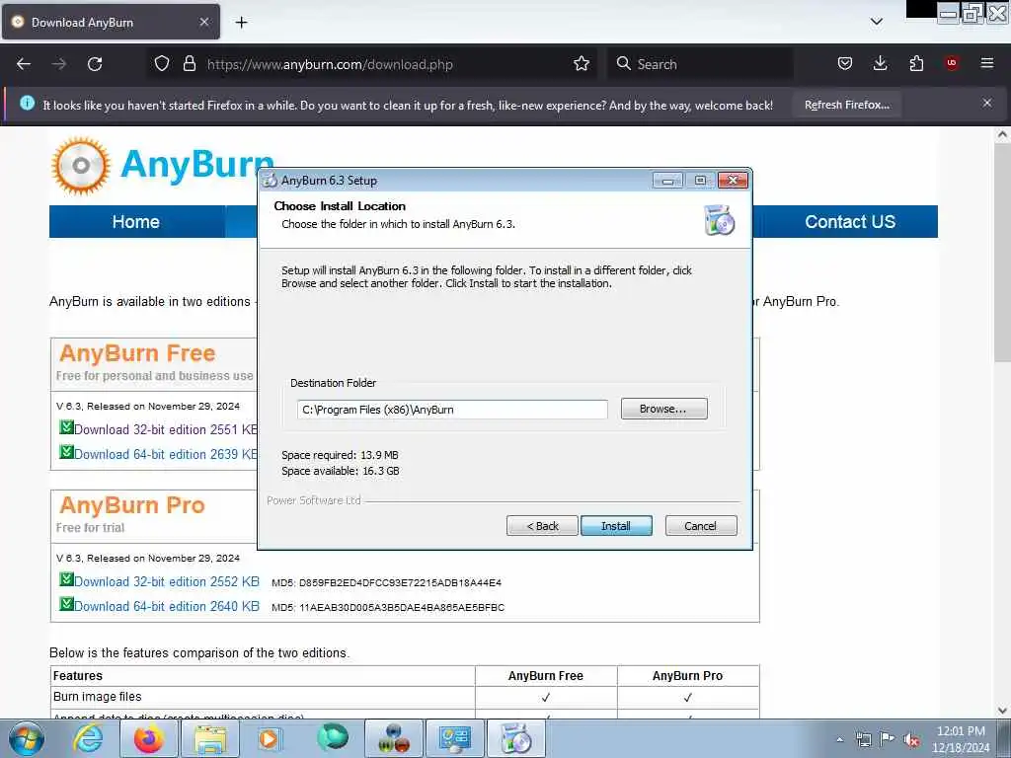The height and width of the screenshot is (758, 1011).
Task: Download AnyBurn Free 32-bit edition
Action: tap(166, 430)
